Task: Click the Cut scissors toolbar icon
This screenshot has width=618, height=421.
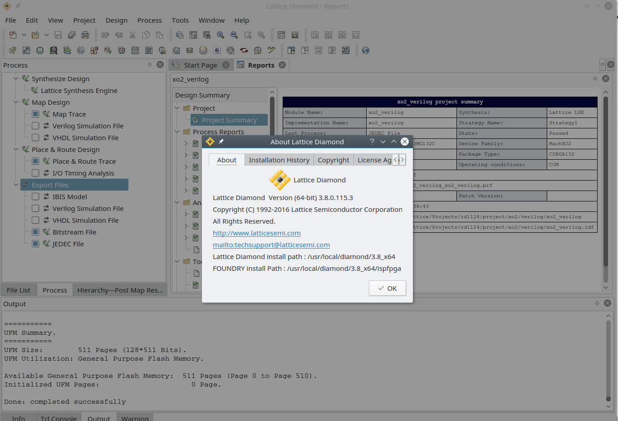Action: pos(132,35)
